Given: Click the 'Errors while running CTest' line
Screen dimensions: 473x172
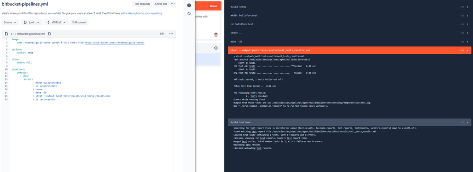Looking at the screenshot, I should pyautogui.click(x=249, y=99).
